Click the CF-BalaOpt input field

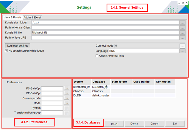[52, 93]
